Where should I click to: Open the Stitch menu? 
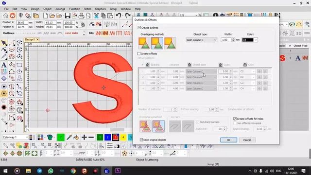[x=87, y=9]
